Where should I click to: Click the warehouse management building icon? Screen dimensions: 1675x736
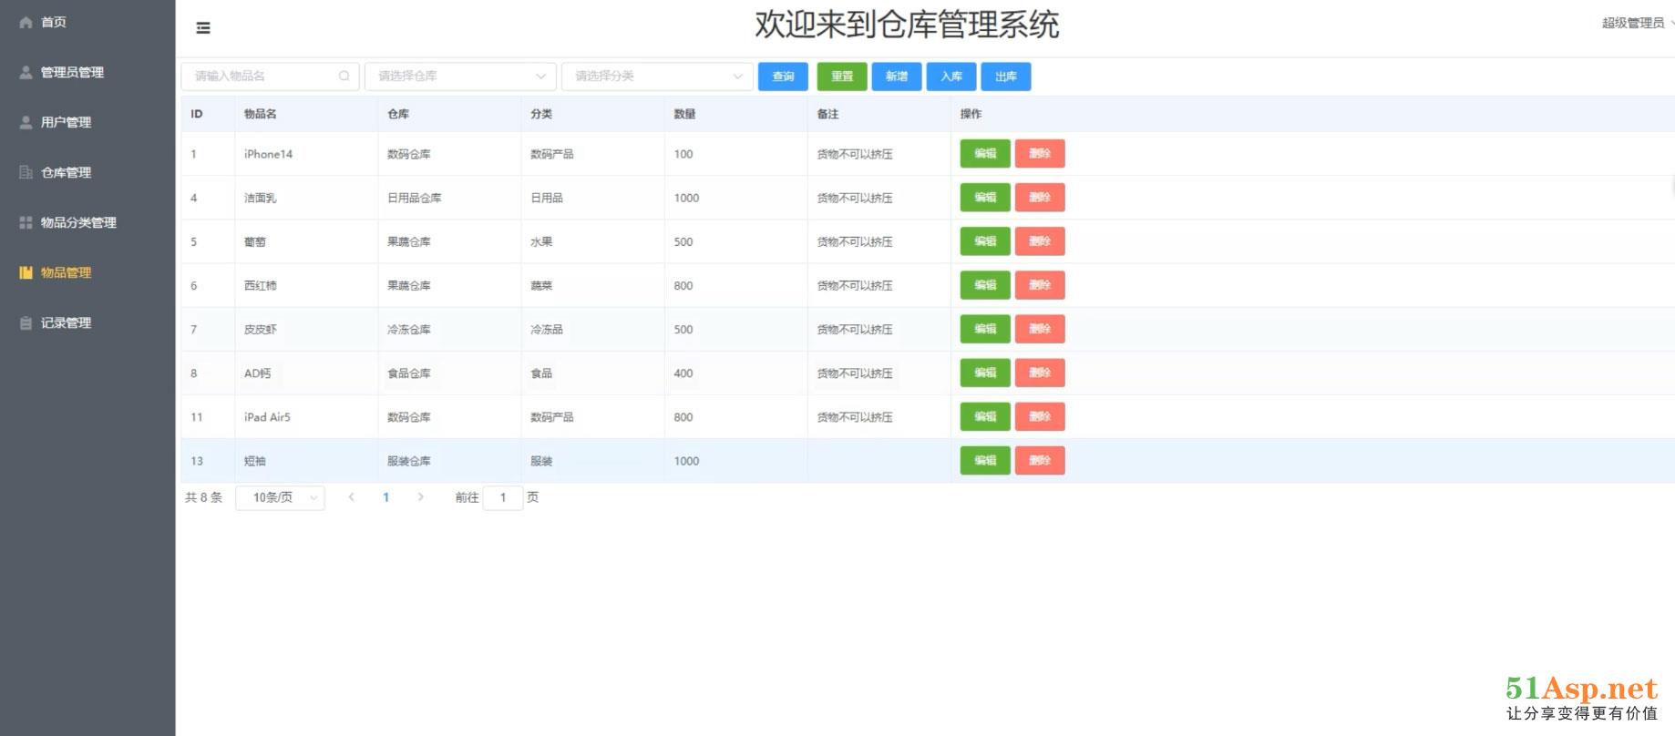pyautogui.click(x=26, y=172)
